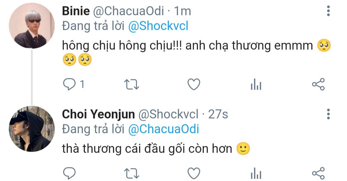Open Choi Yeonjun's profile picture
The image size is (347, 181).
[x=31, y=129]
